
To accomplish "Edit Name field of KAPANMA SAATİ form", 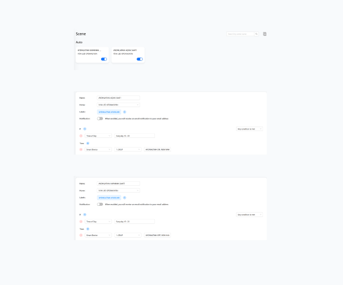I will tap(118, 184).
